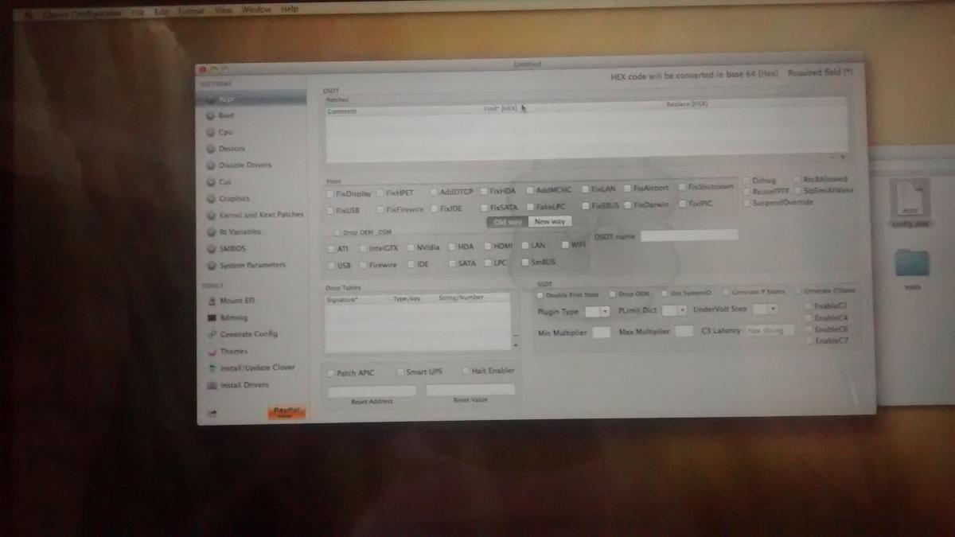The image size is (955, 537).
Task: Select the Old way tab
Action: pyautogui.click(x=508, y=222)
